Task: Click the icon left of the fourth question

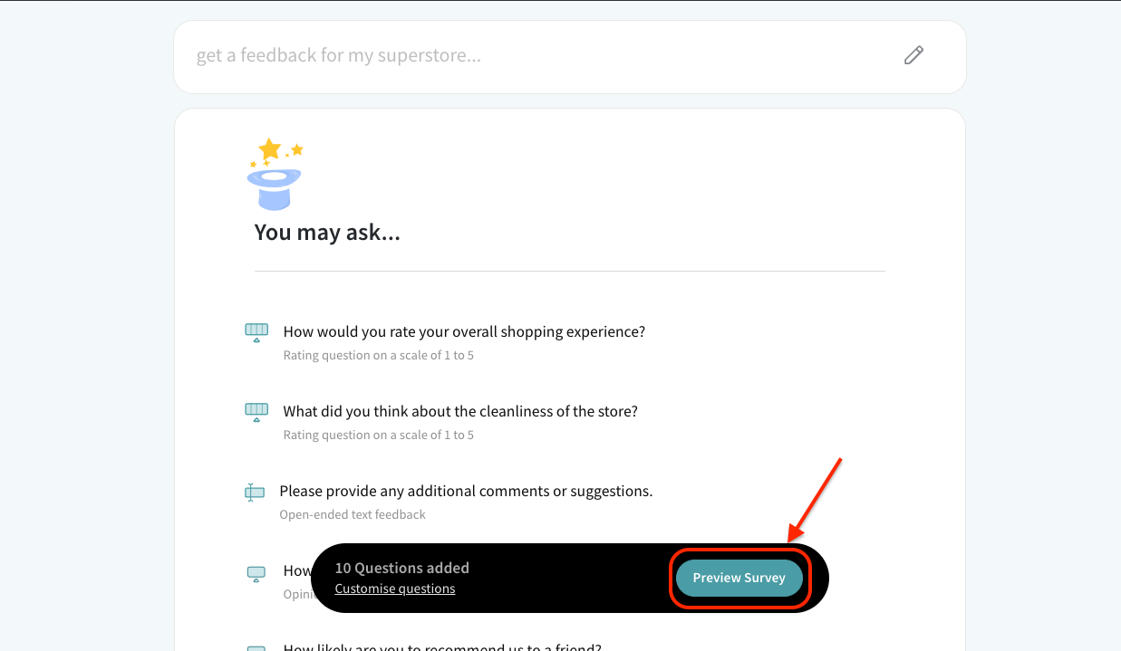Action: [x=256, y=573]
